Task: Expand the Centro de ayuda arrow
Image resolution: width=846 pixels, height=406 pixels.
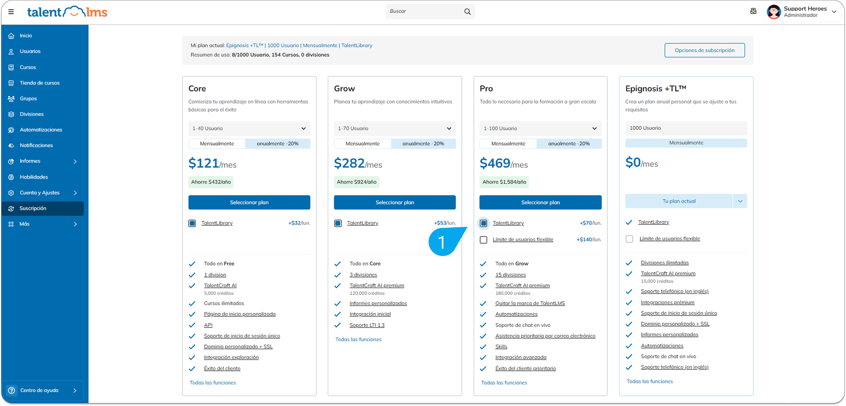Action: pyautogui.click(x=75, y=390)
